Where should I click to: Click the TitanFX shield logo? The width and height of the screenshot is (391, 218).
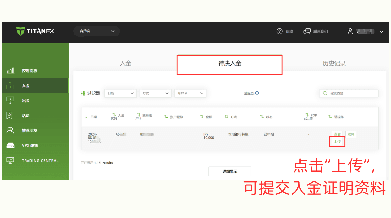(x=20, y=32)
